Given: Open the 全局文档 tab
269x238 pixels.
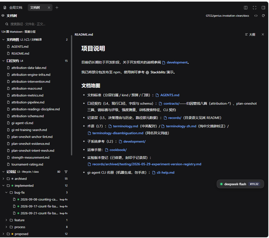Looking at the screenshot, I should click(x=13, y=7).
